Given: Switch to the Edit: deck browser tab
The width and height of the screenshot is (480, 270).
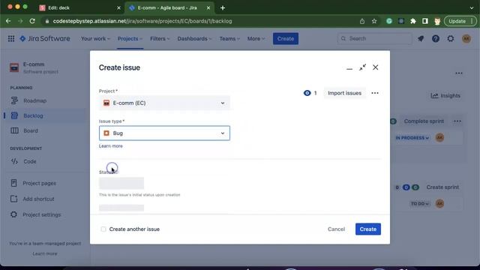Looking at the screenshot, I should (80, 8).
